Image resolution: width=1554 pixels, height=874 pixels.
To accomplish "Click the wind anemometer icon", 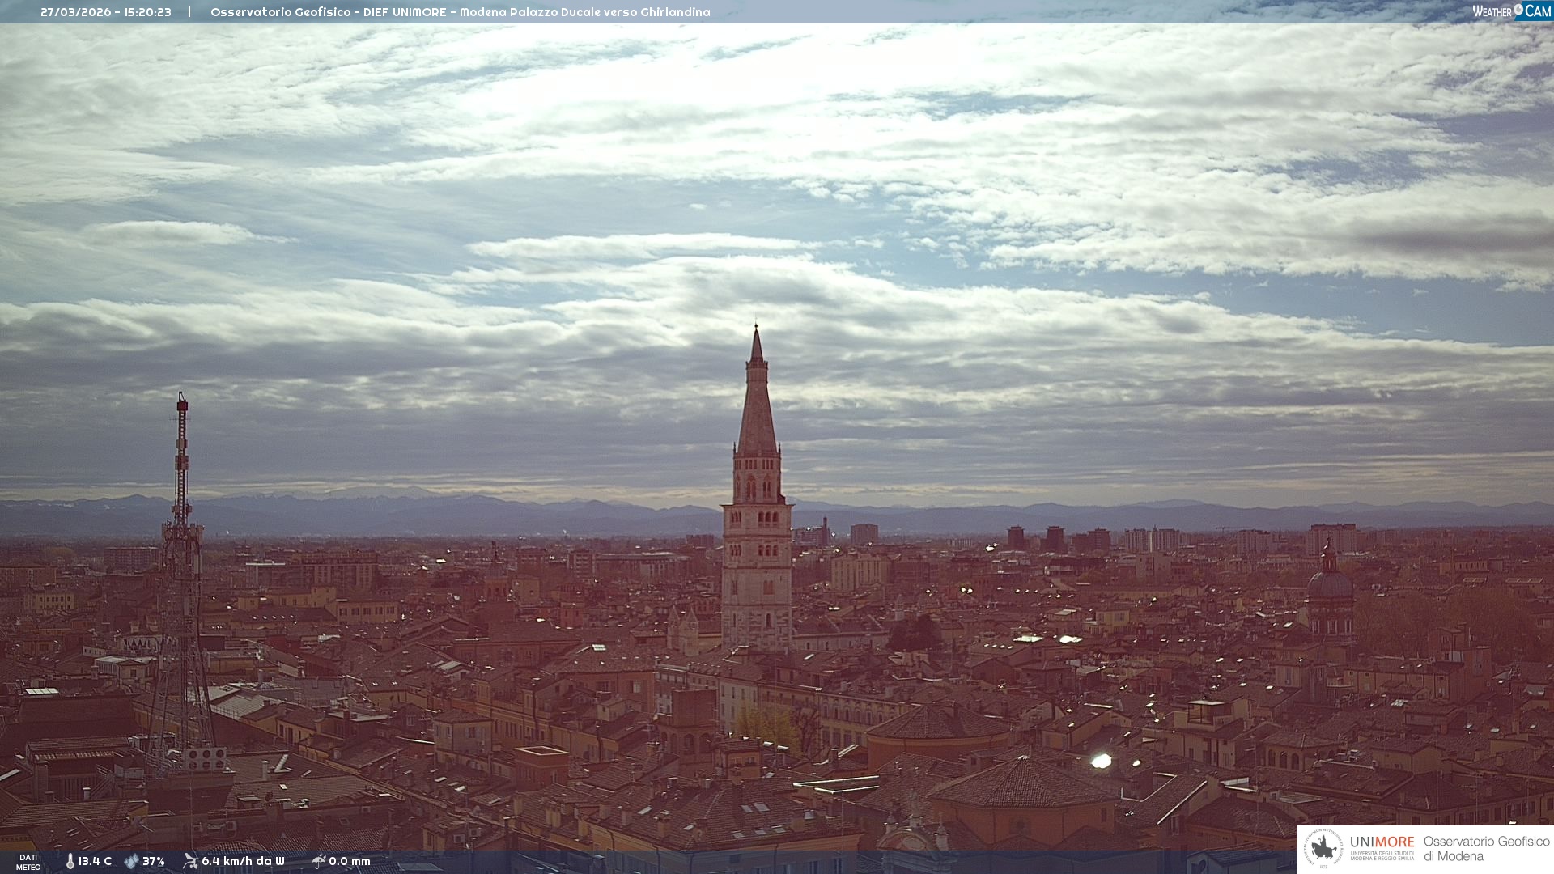I will click(190, 861).
